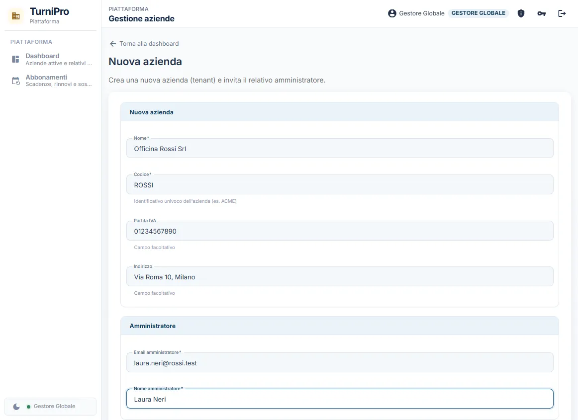Screen dimensions: 578x420
Task: Click the user account avatar icon
Action: 392,13
